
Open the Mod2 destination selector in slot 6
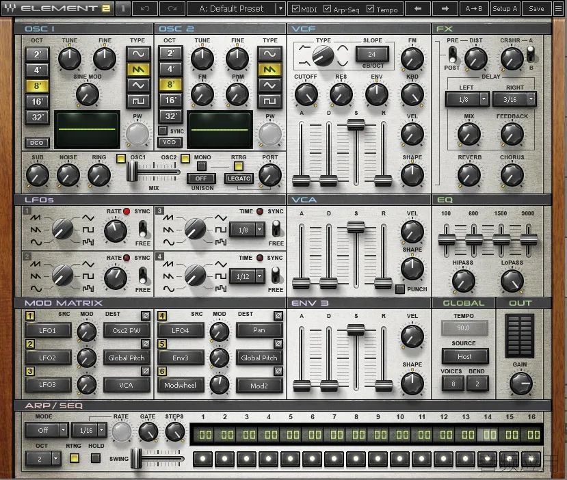point(259,386)
